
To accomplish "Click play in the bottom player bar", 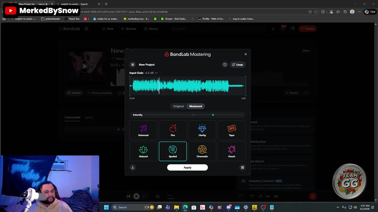I will (136, 196).
